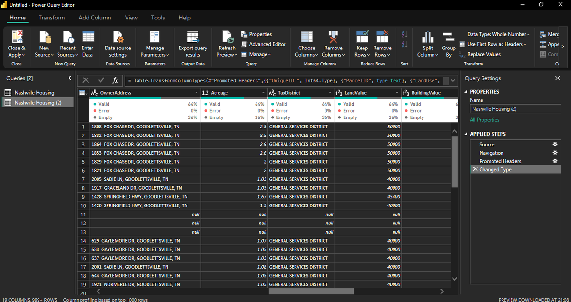The image size is (571, 302).
Task: Click the Export query results icon
Action: pyautogui.click(x=193, y=37)
